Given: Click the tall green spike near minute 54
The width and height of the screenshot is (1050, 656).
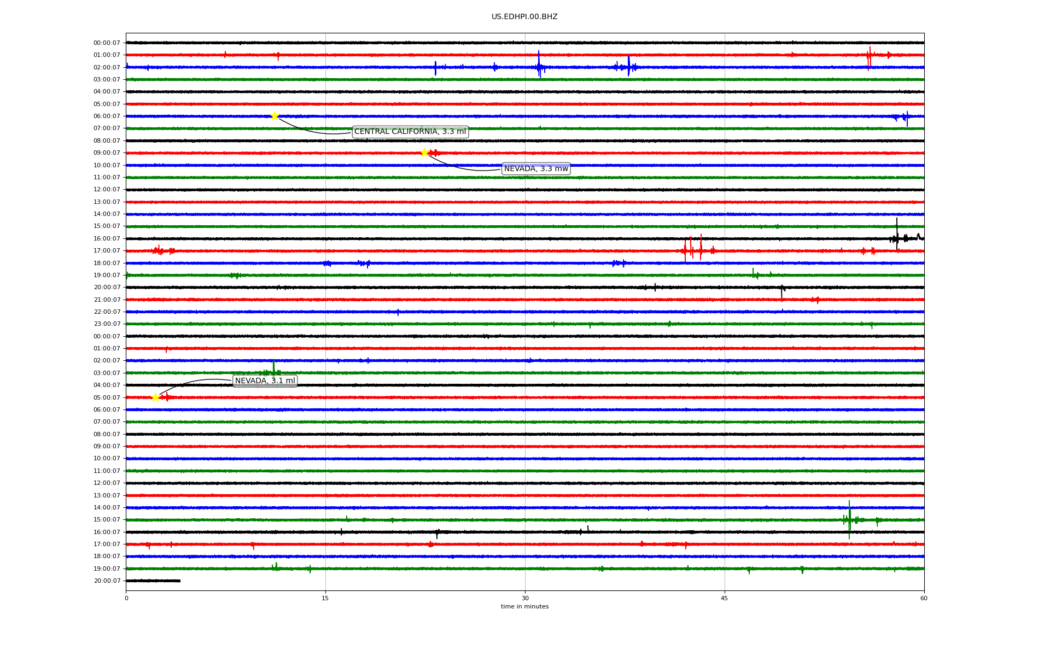Looking at the screenshot, I should coord(849,519).
